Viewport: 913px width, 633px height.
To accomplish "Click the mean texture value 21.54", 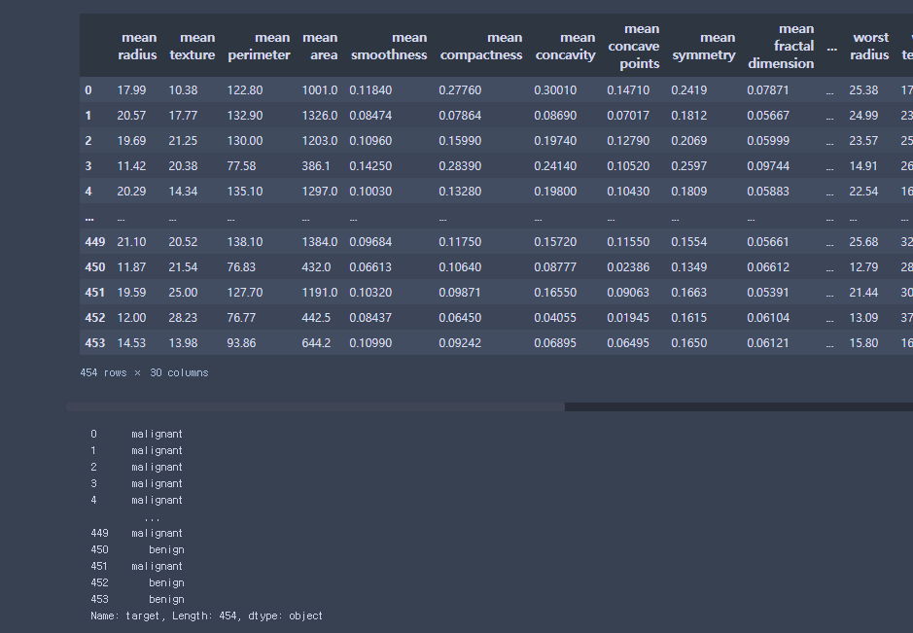I will 183,267.
